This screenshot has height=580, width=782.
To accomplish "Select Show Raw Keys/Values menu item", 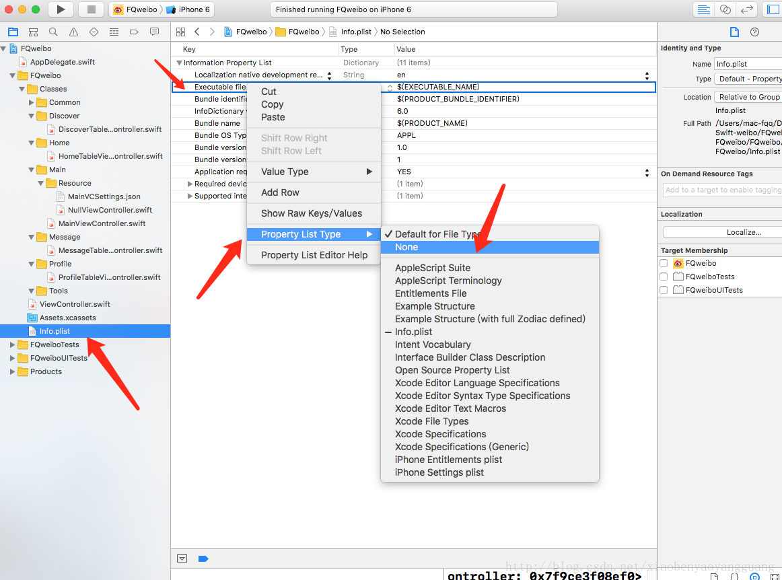I will click(x=312, y=213).
